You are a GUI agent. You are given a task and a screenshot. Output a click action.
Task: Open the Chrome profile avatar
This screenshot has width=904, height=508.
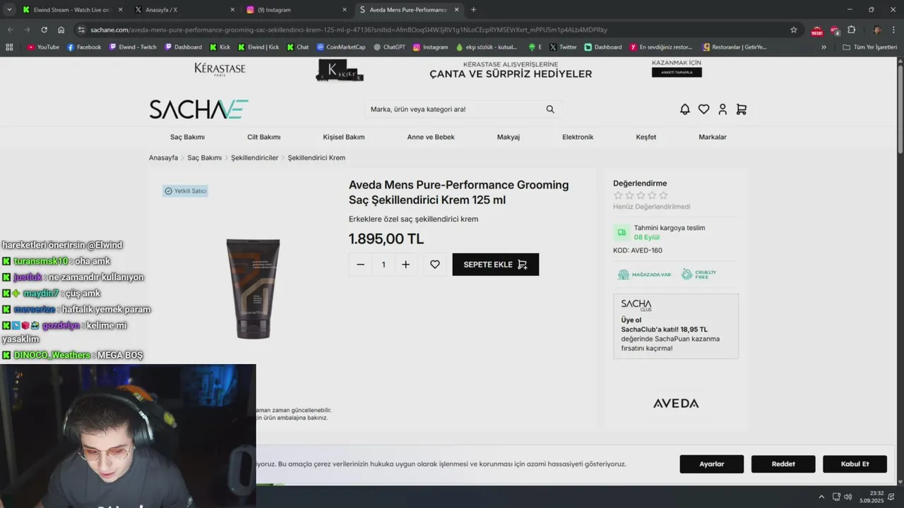click(x=877, y=30)
